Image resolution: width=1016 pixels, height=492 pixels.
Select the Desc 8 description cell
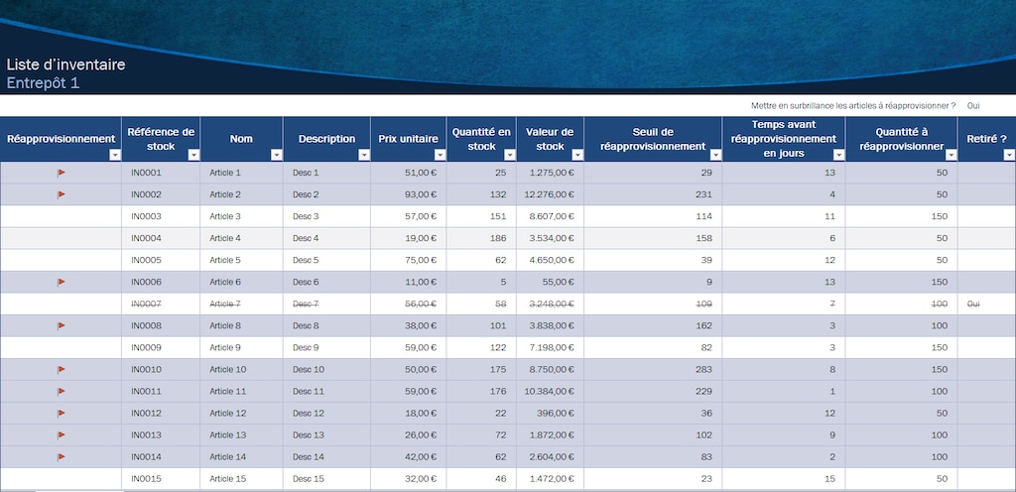coord(327,325)
